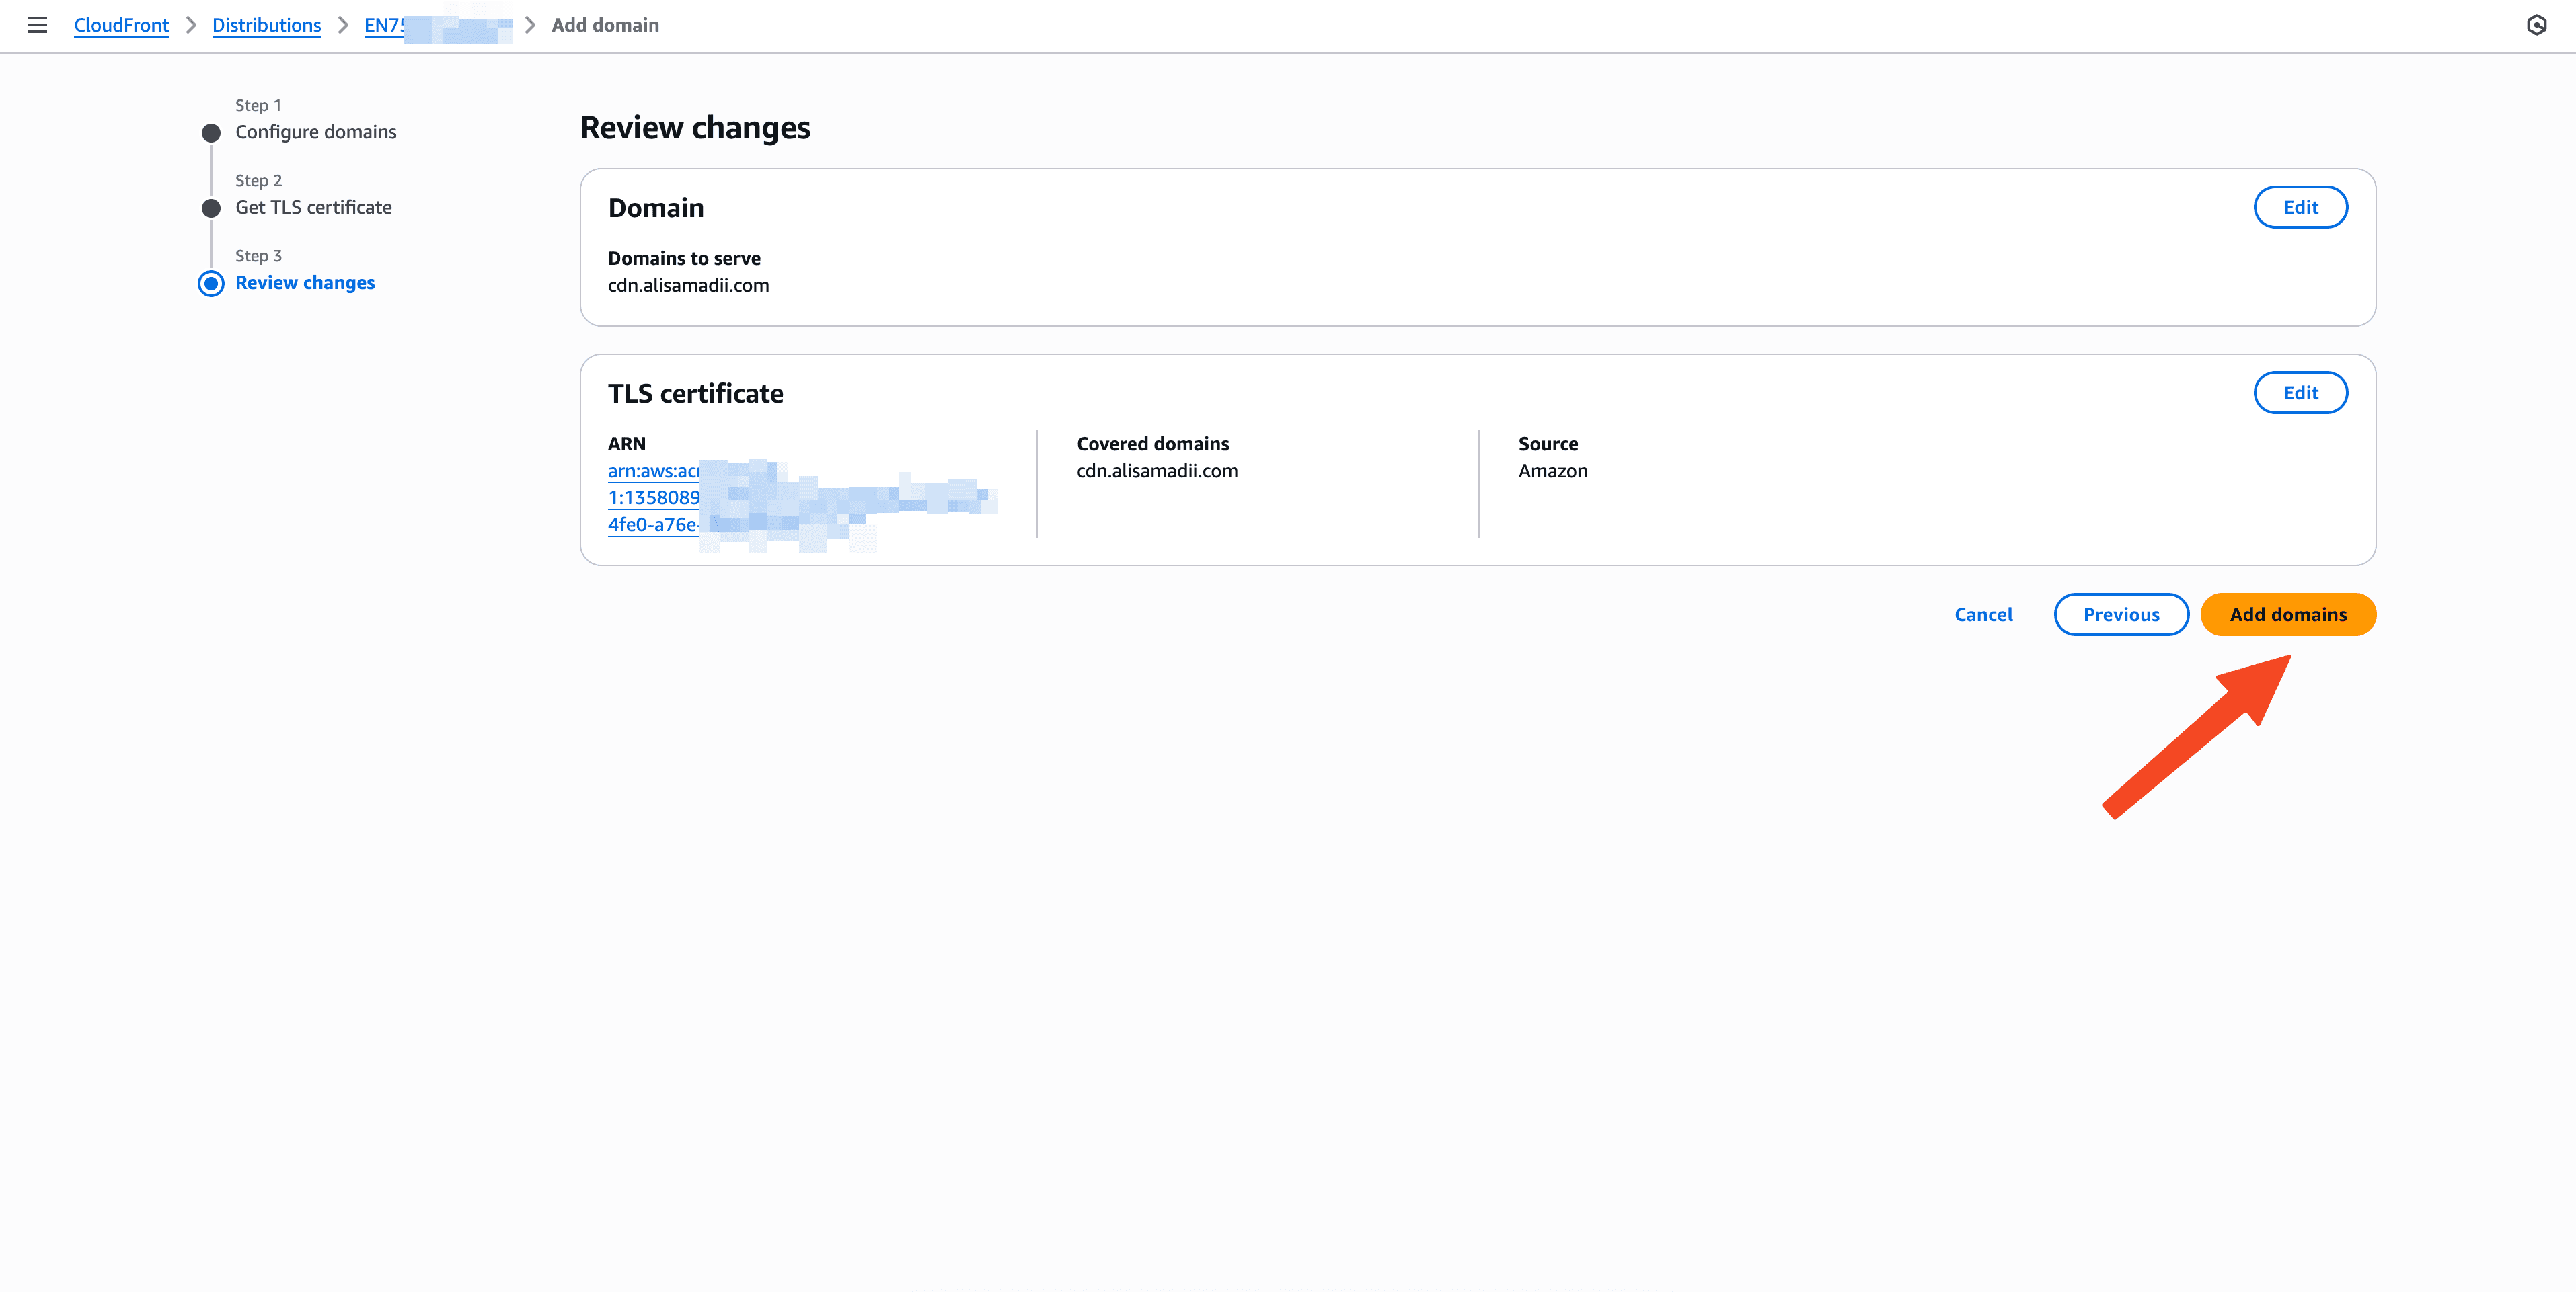This screenshot has width=2576, height=1292.
Task: Open Distributions breadcrumb link
Action: 266,25
